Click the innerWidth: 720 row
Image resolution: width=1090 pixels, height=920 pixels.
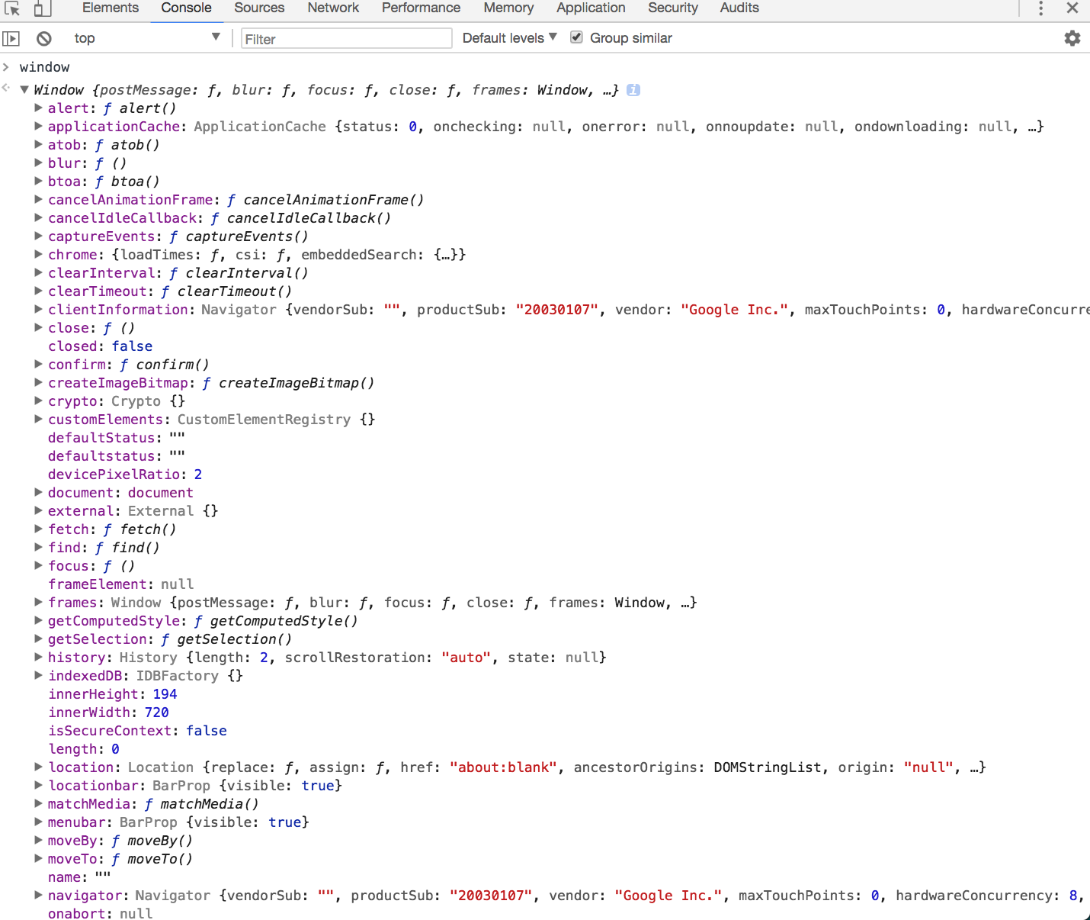pyautogui.click(x=109, y=713)
